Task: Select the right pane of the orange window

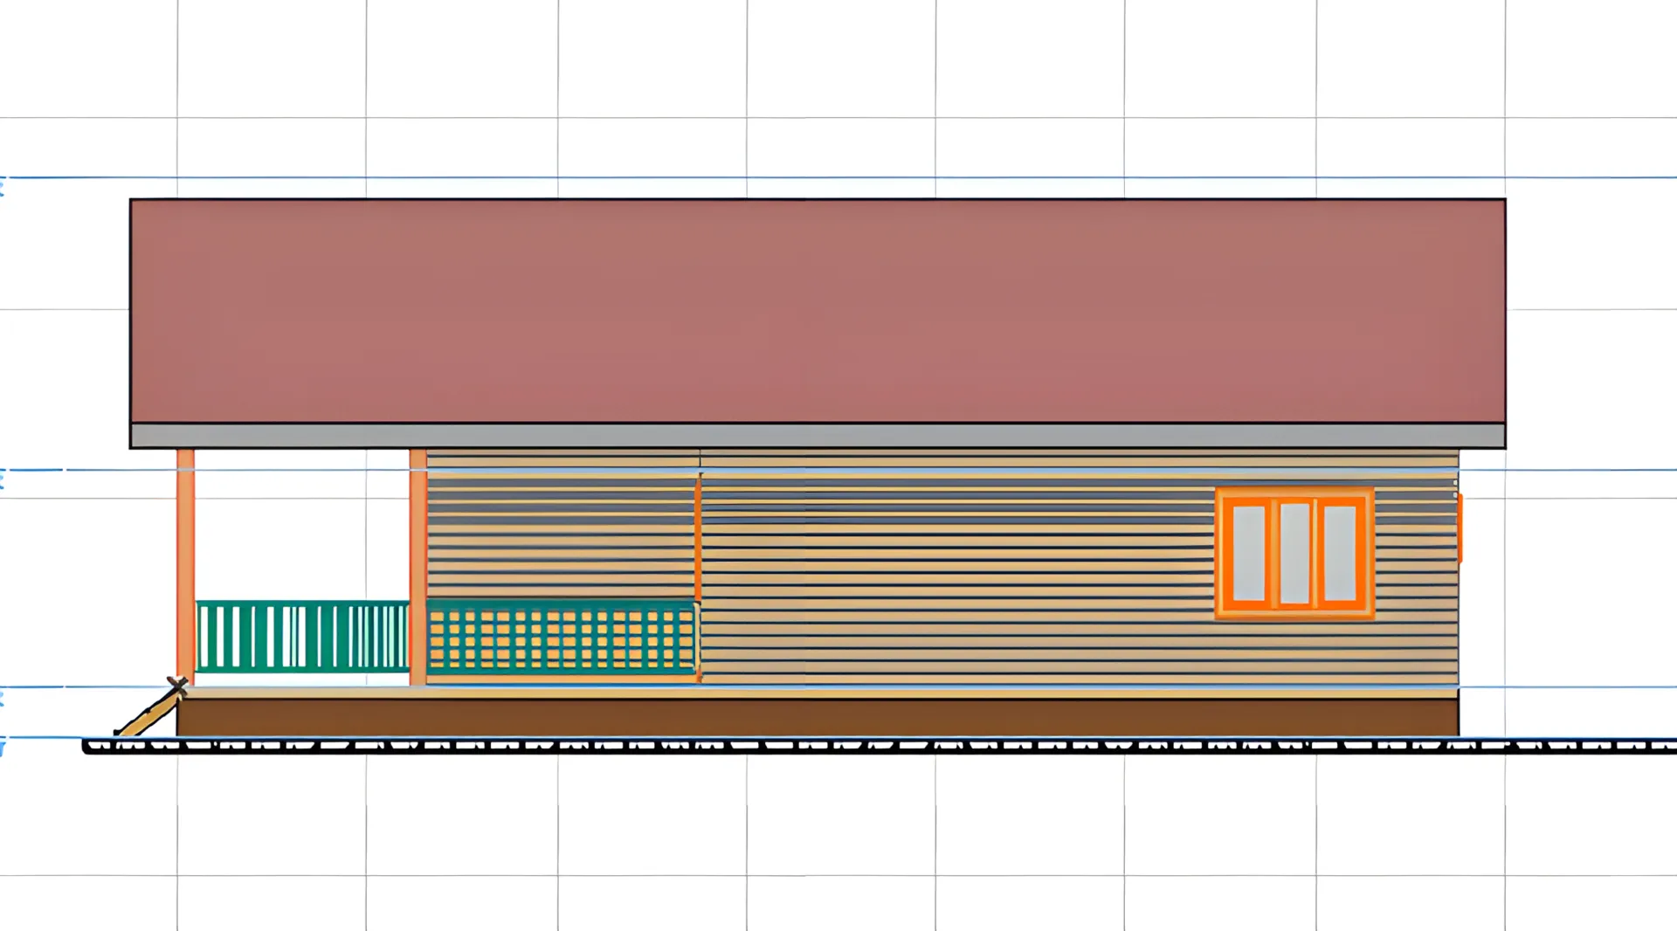Action: [1340, 553]
